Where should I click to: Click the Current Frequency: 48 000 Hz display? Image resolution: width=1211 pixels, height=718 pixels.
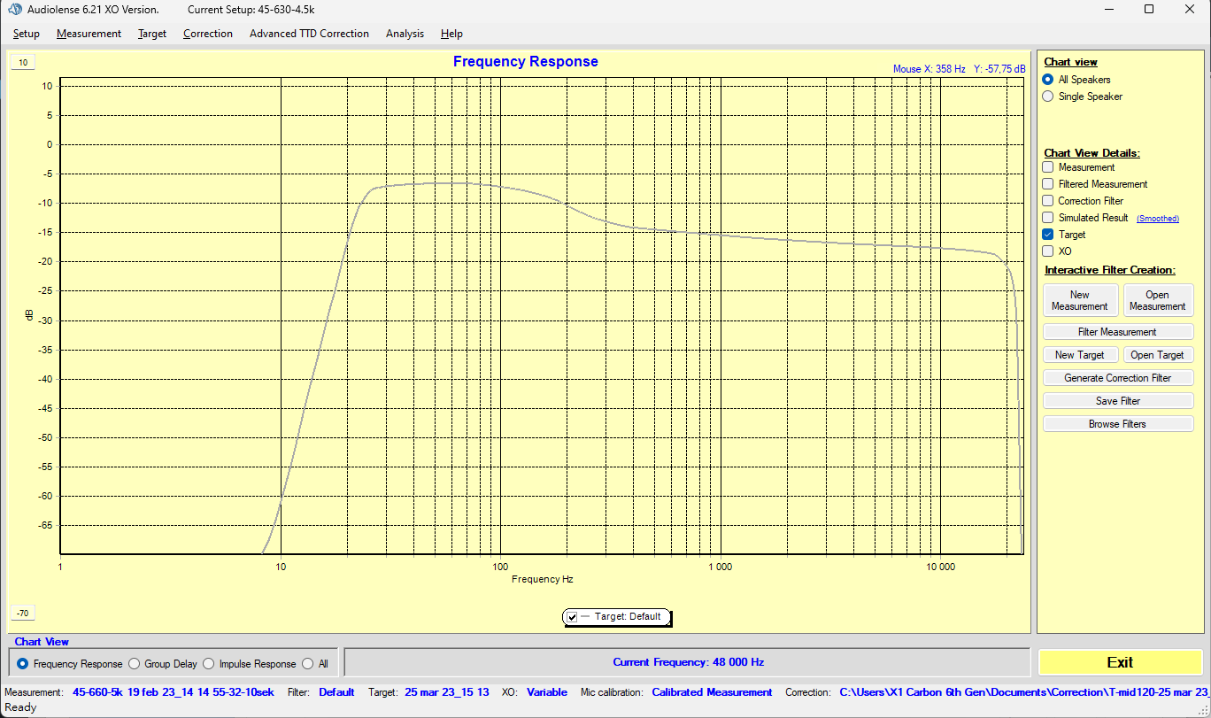(688, 662)
